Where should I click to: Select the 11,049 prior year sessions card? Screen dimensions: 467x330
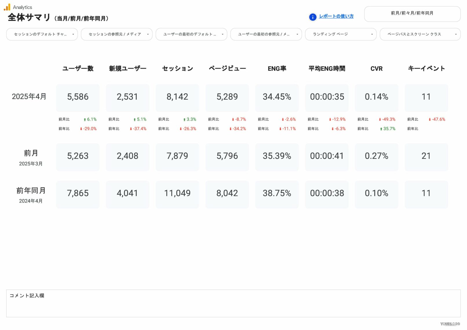coord(177,194)
